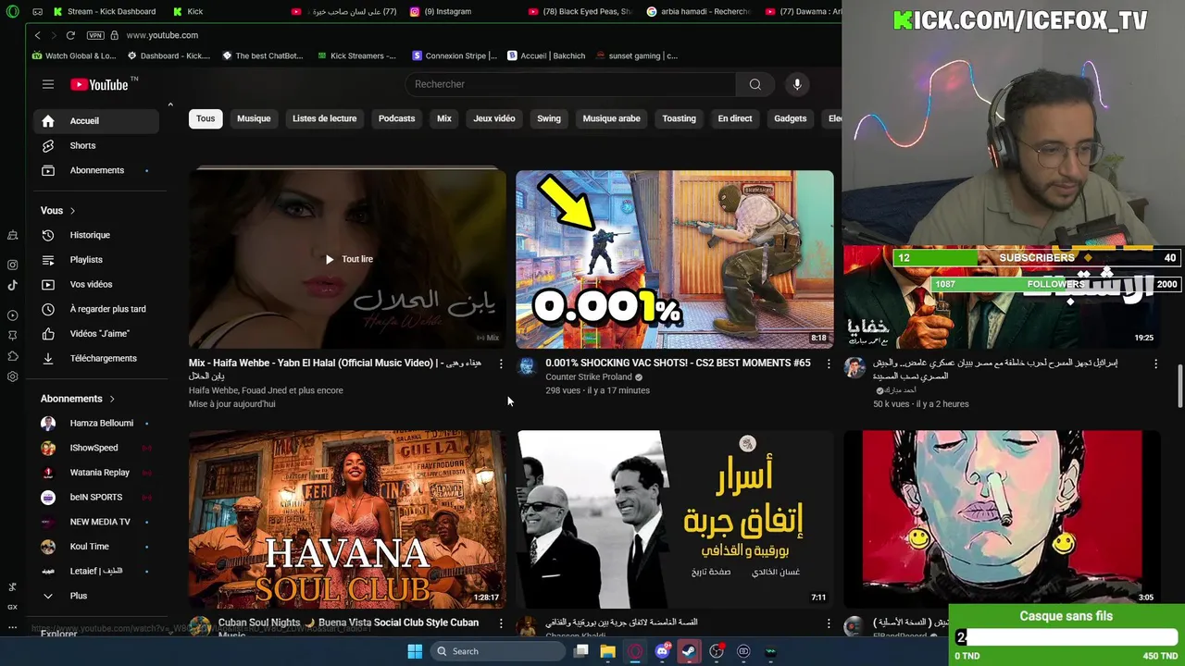
Task: Select the Tous filter chip
Action: coord(206,118)
